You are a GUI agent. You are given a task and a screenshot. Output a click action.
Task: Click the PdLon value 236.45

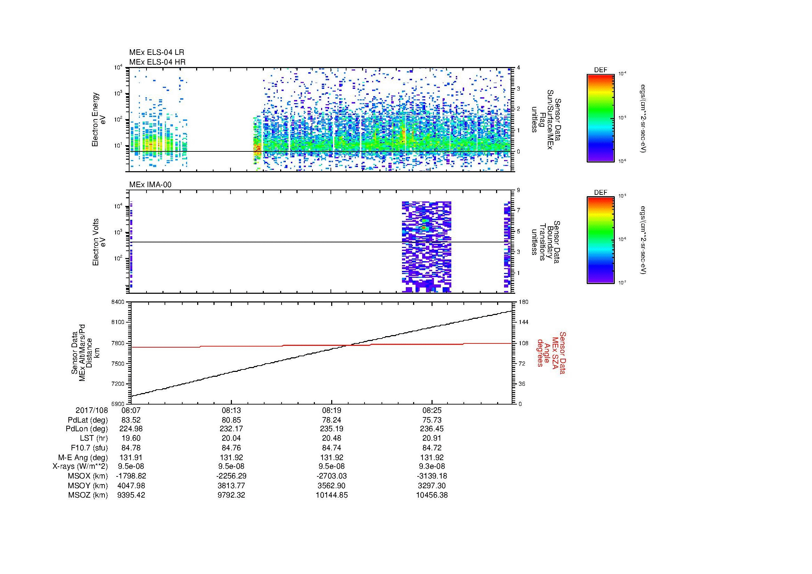(x=432, y=429)
